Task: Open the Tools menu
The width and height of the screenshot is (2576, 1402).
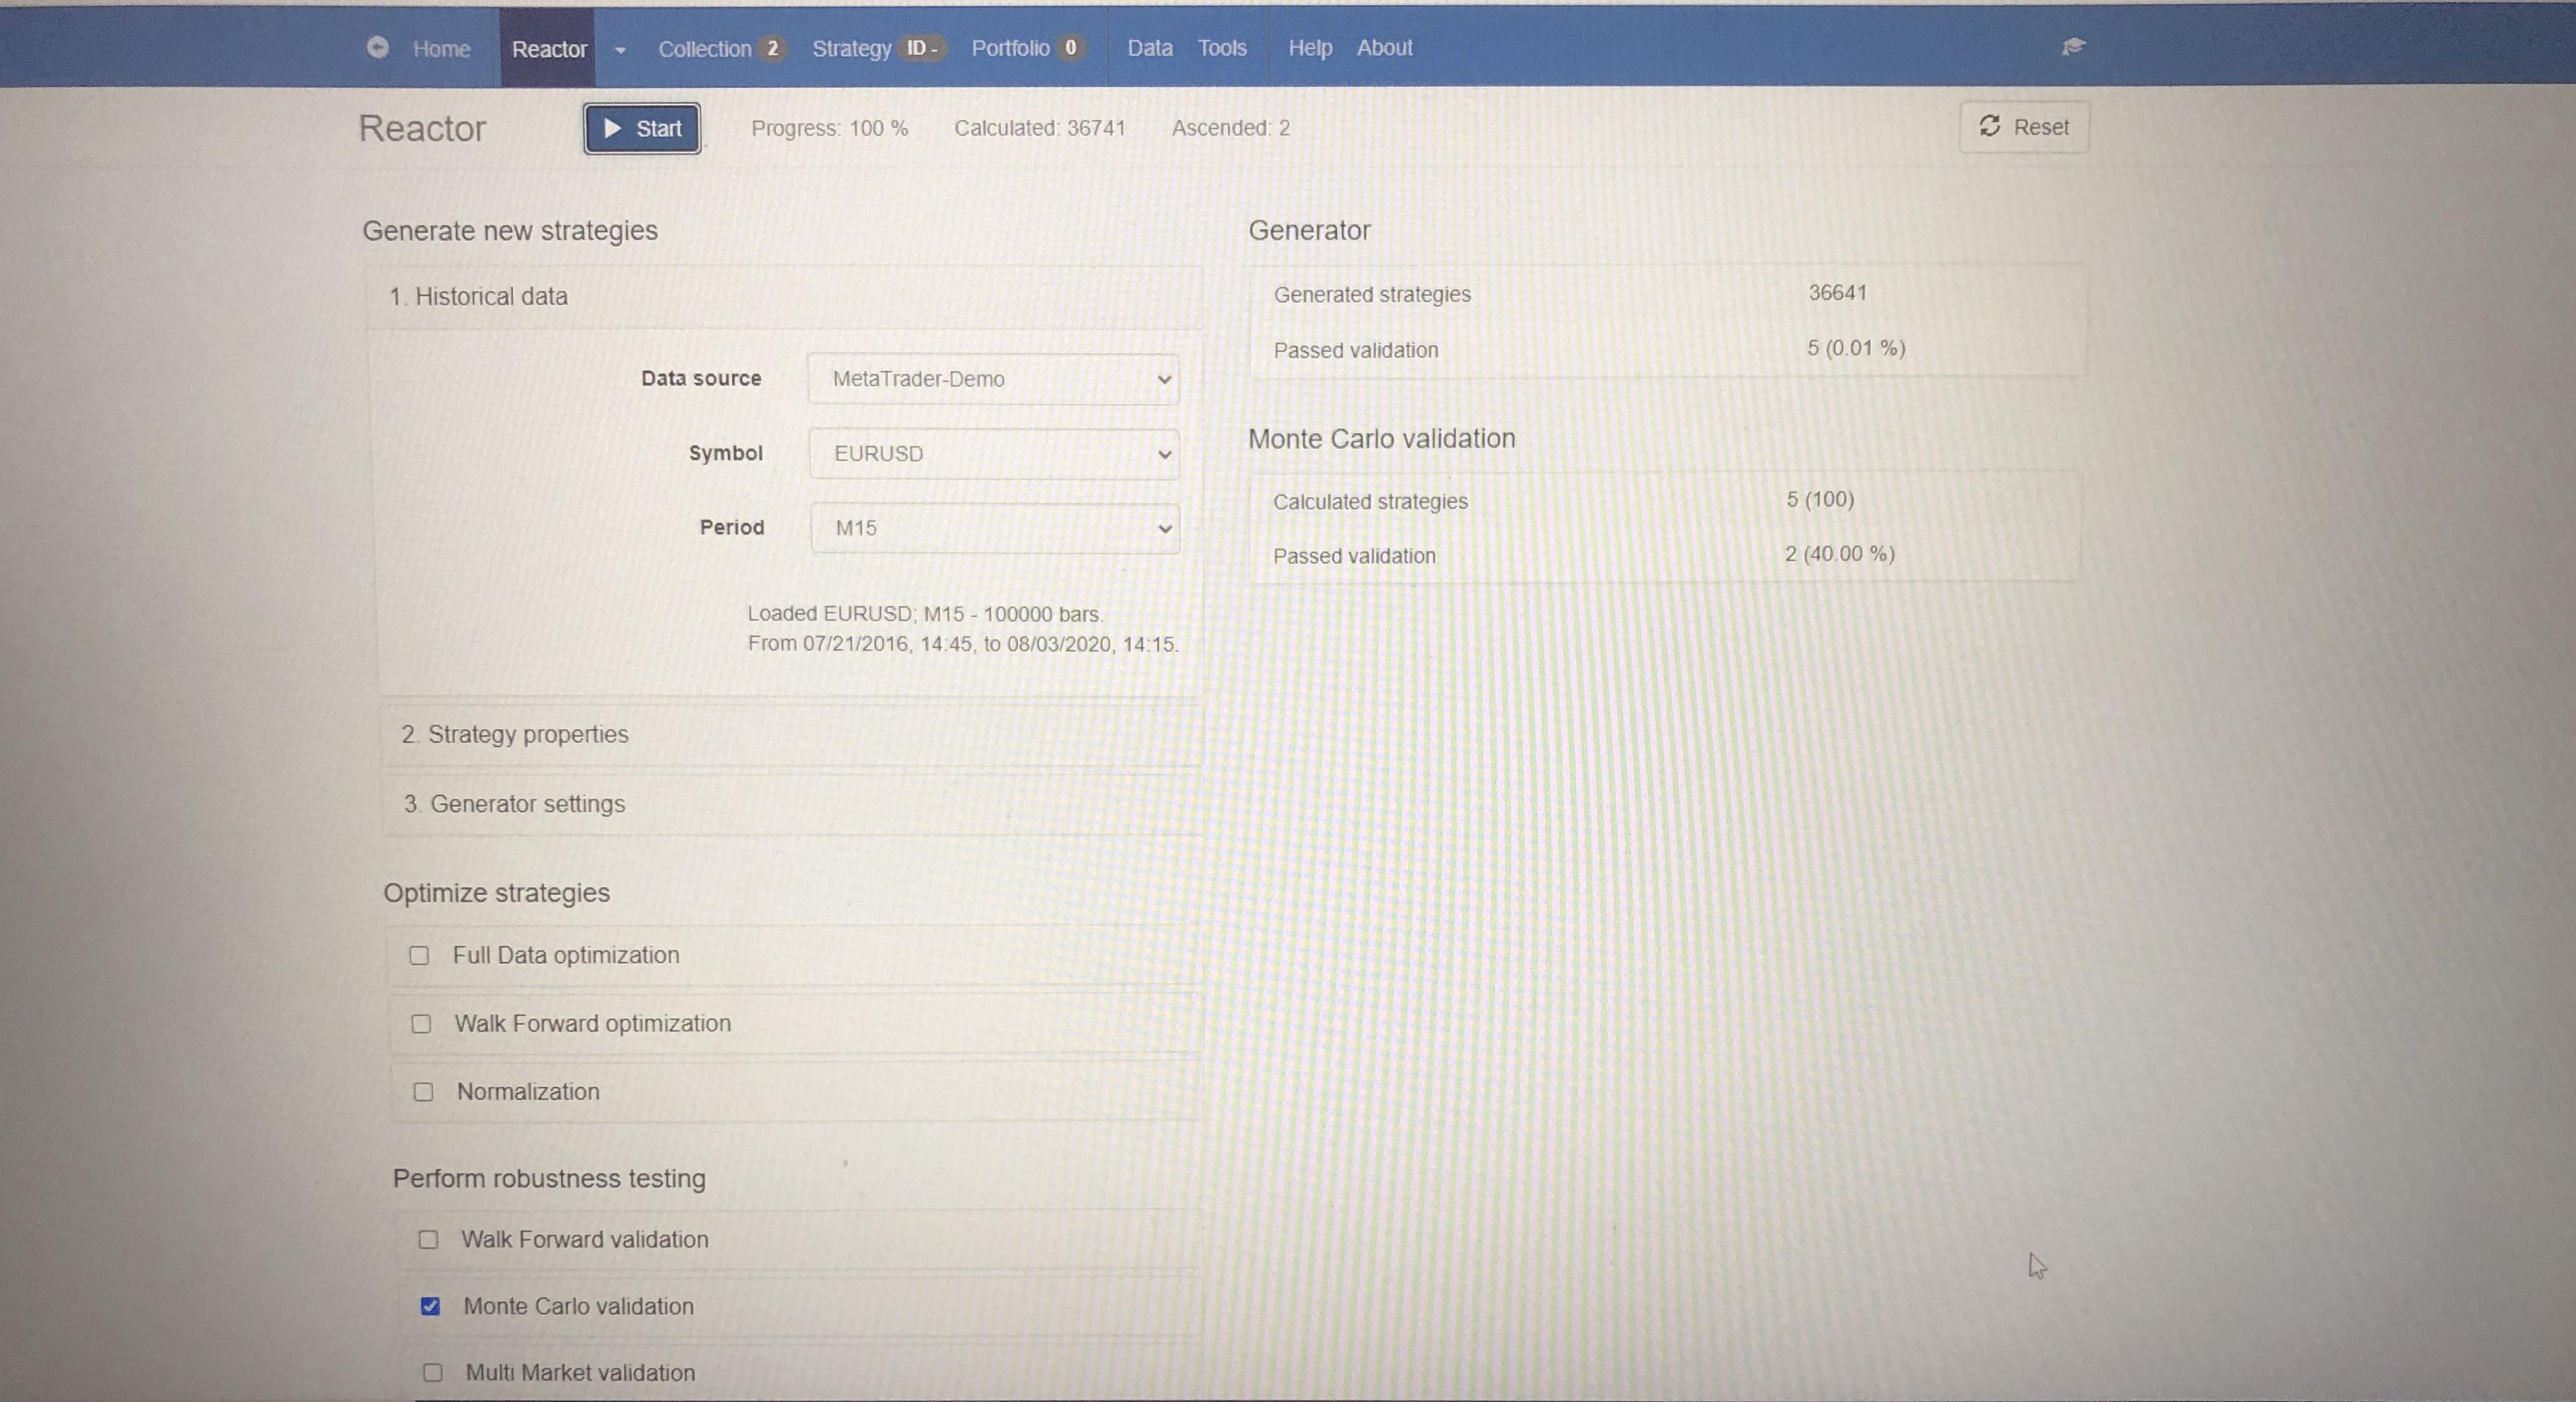Action: pyautogui.click(x=1222, y=48)
